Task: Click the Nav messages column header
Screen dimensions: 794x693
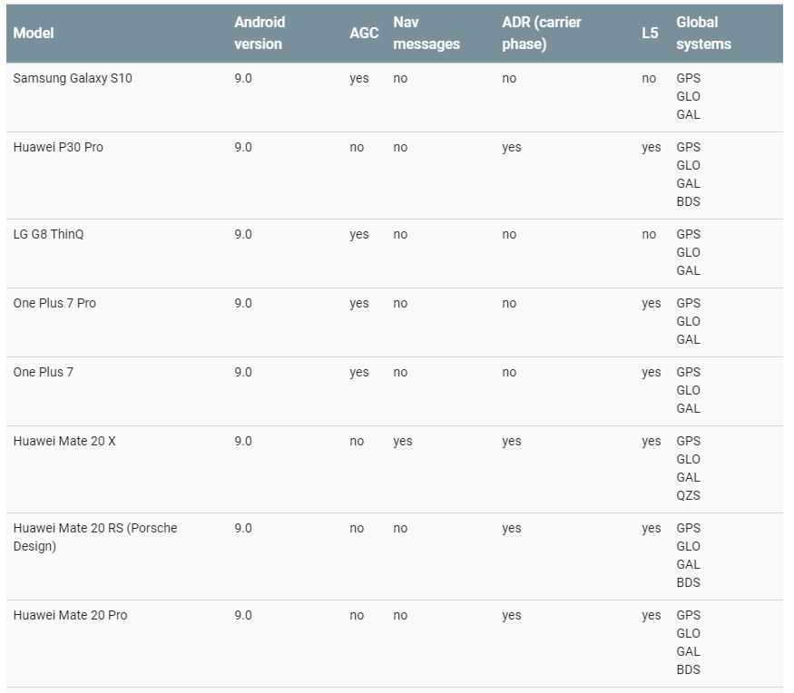Action: 426,34
